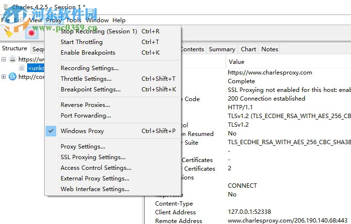
Task: Open External Proxy Settings...
Action: tap(113, 179)
